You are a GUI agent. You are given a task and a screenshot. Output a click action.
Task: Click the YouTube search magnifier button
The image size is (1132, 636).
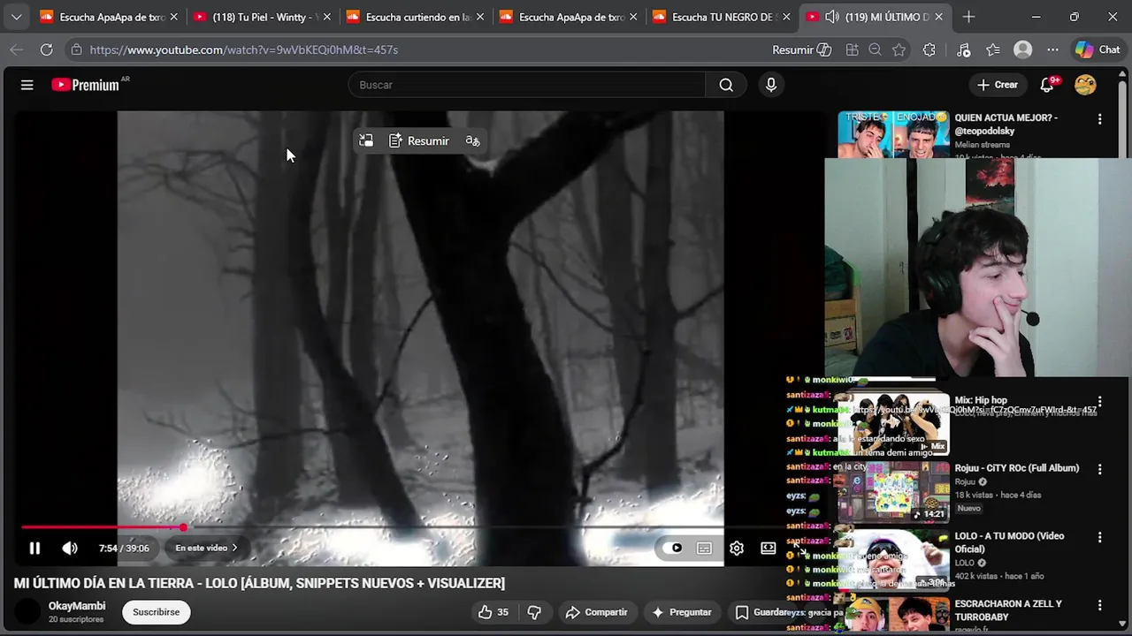point(726,85)
